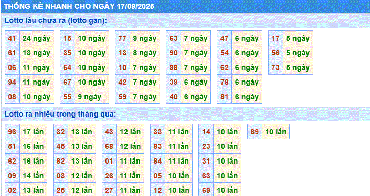This screenshot has height=196, width=370.
Task: Select number 33 with 11 lần
Action: click(x=158, y=132)
